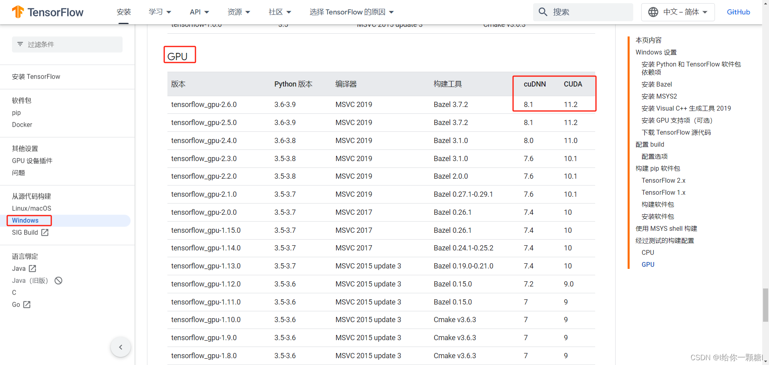Click the 编译器 column header
This screenshot has width=769, height=365.
346,84
